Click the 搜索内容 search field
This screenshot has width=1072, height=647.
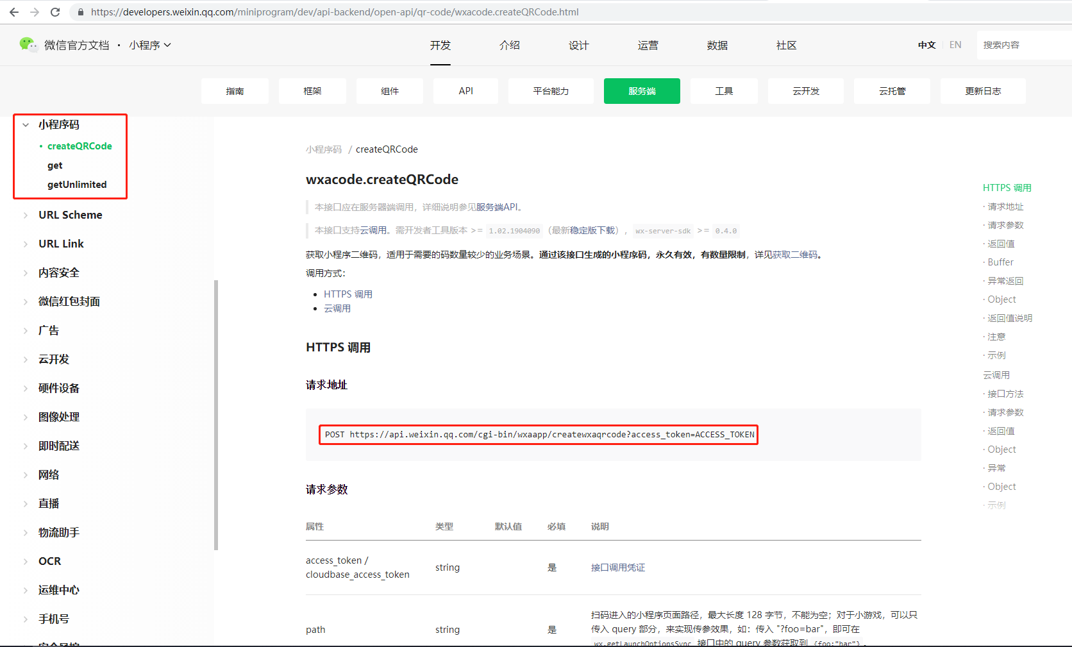point(1025,45)
